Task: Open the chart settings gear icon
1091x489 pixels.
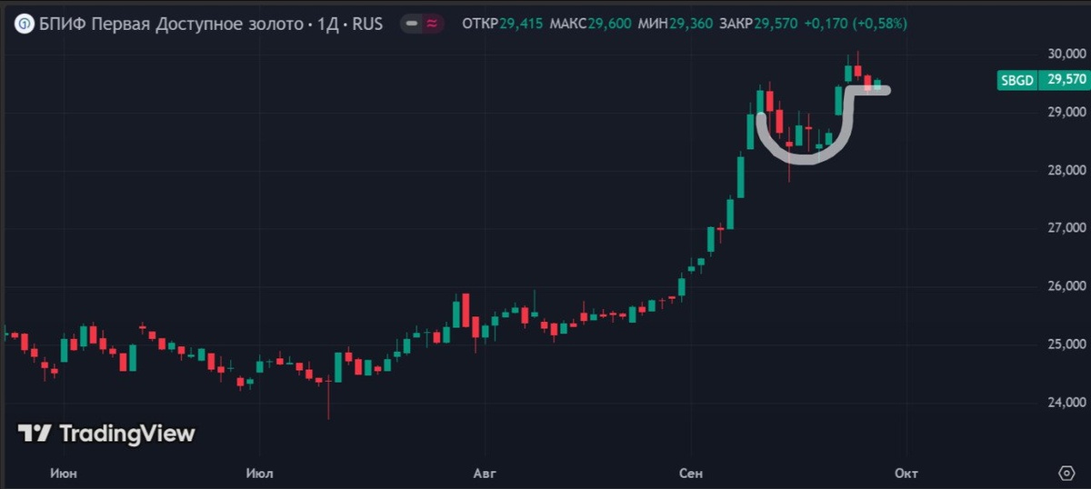Action: pos(1067,473)
